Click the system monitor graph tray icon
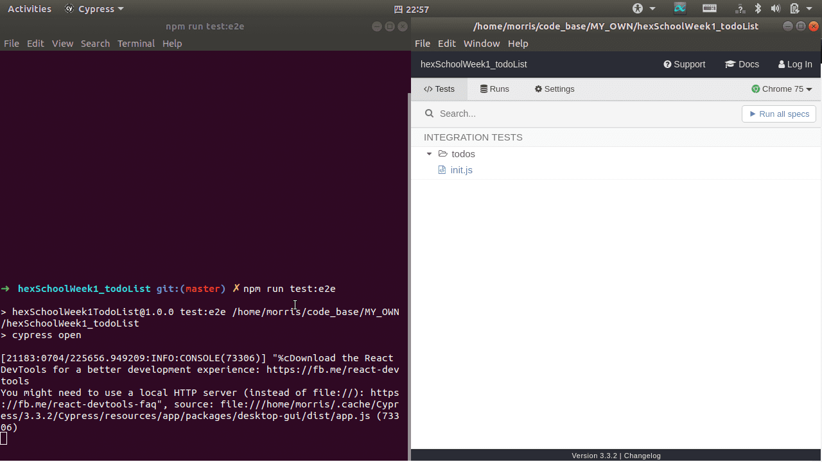This screenshot has height=462, width=822. pos(680,9)
